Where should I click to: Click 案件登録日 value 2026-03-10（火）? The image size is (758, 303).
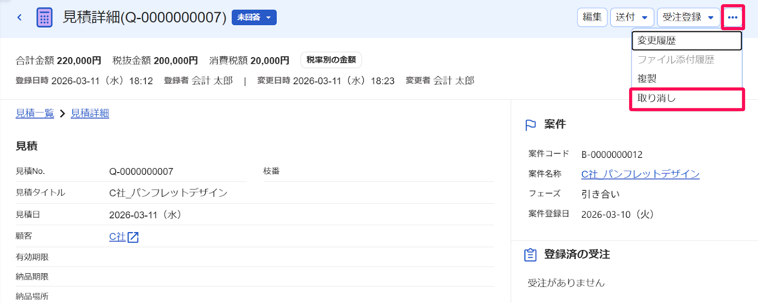(x=618, y=215)
